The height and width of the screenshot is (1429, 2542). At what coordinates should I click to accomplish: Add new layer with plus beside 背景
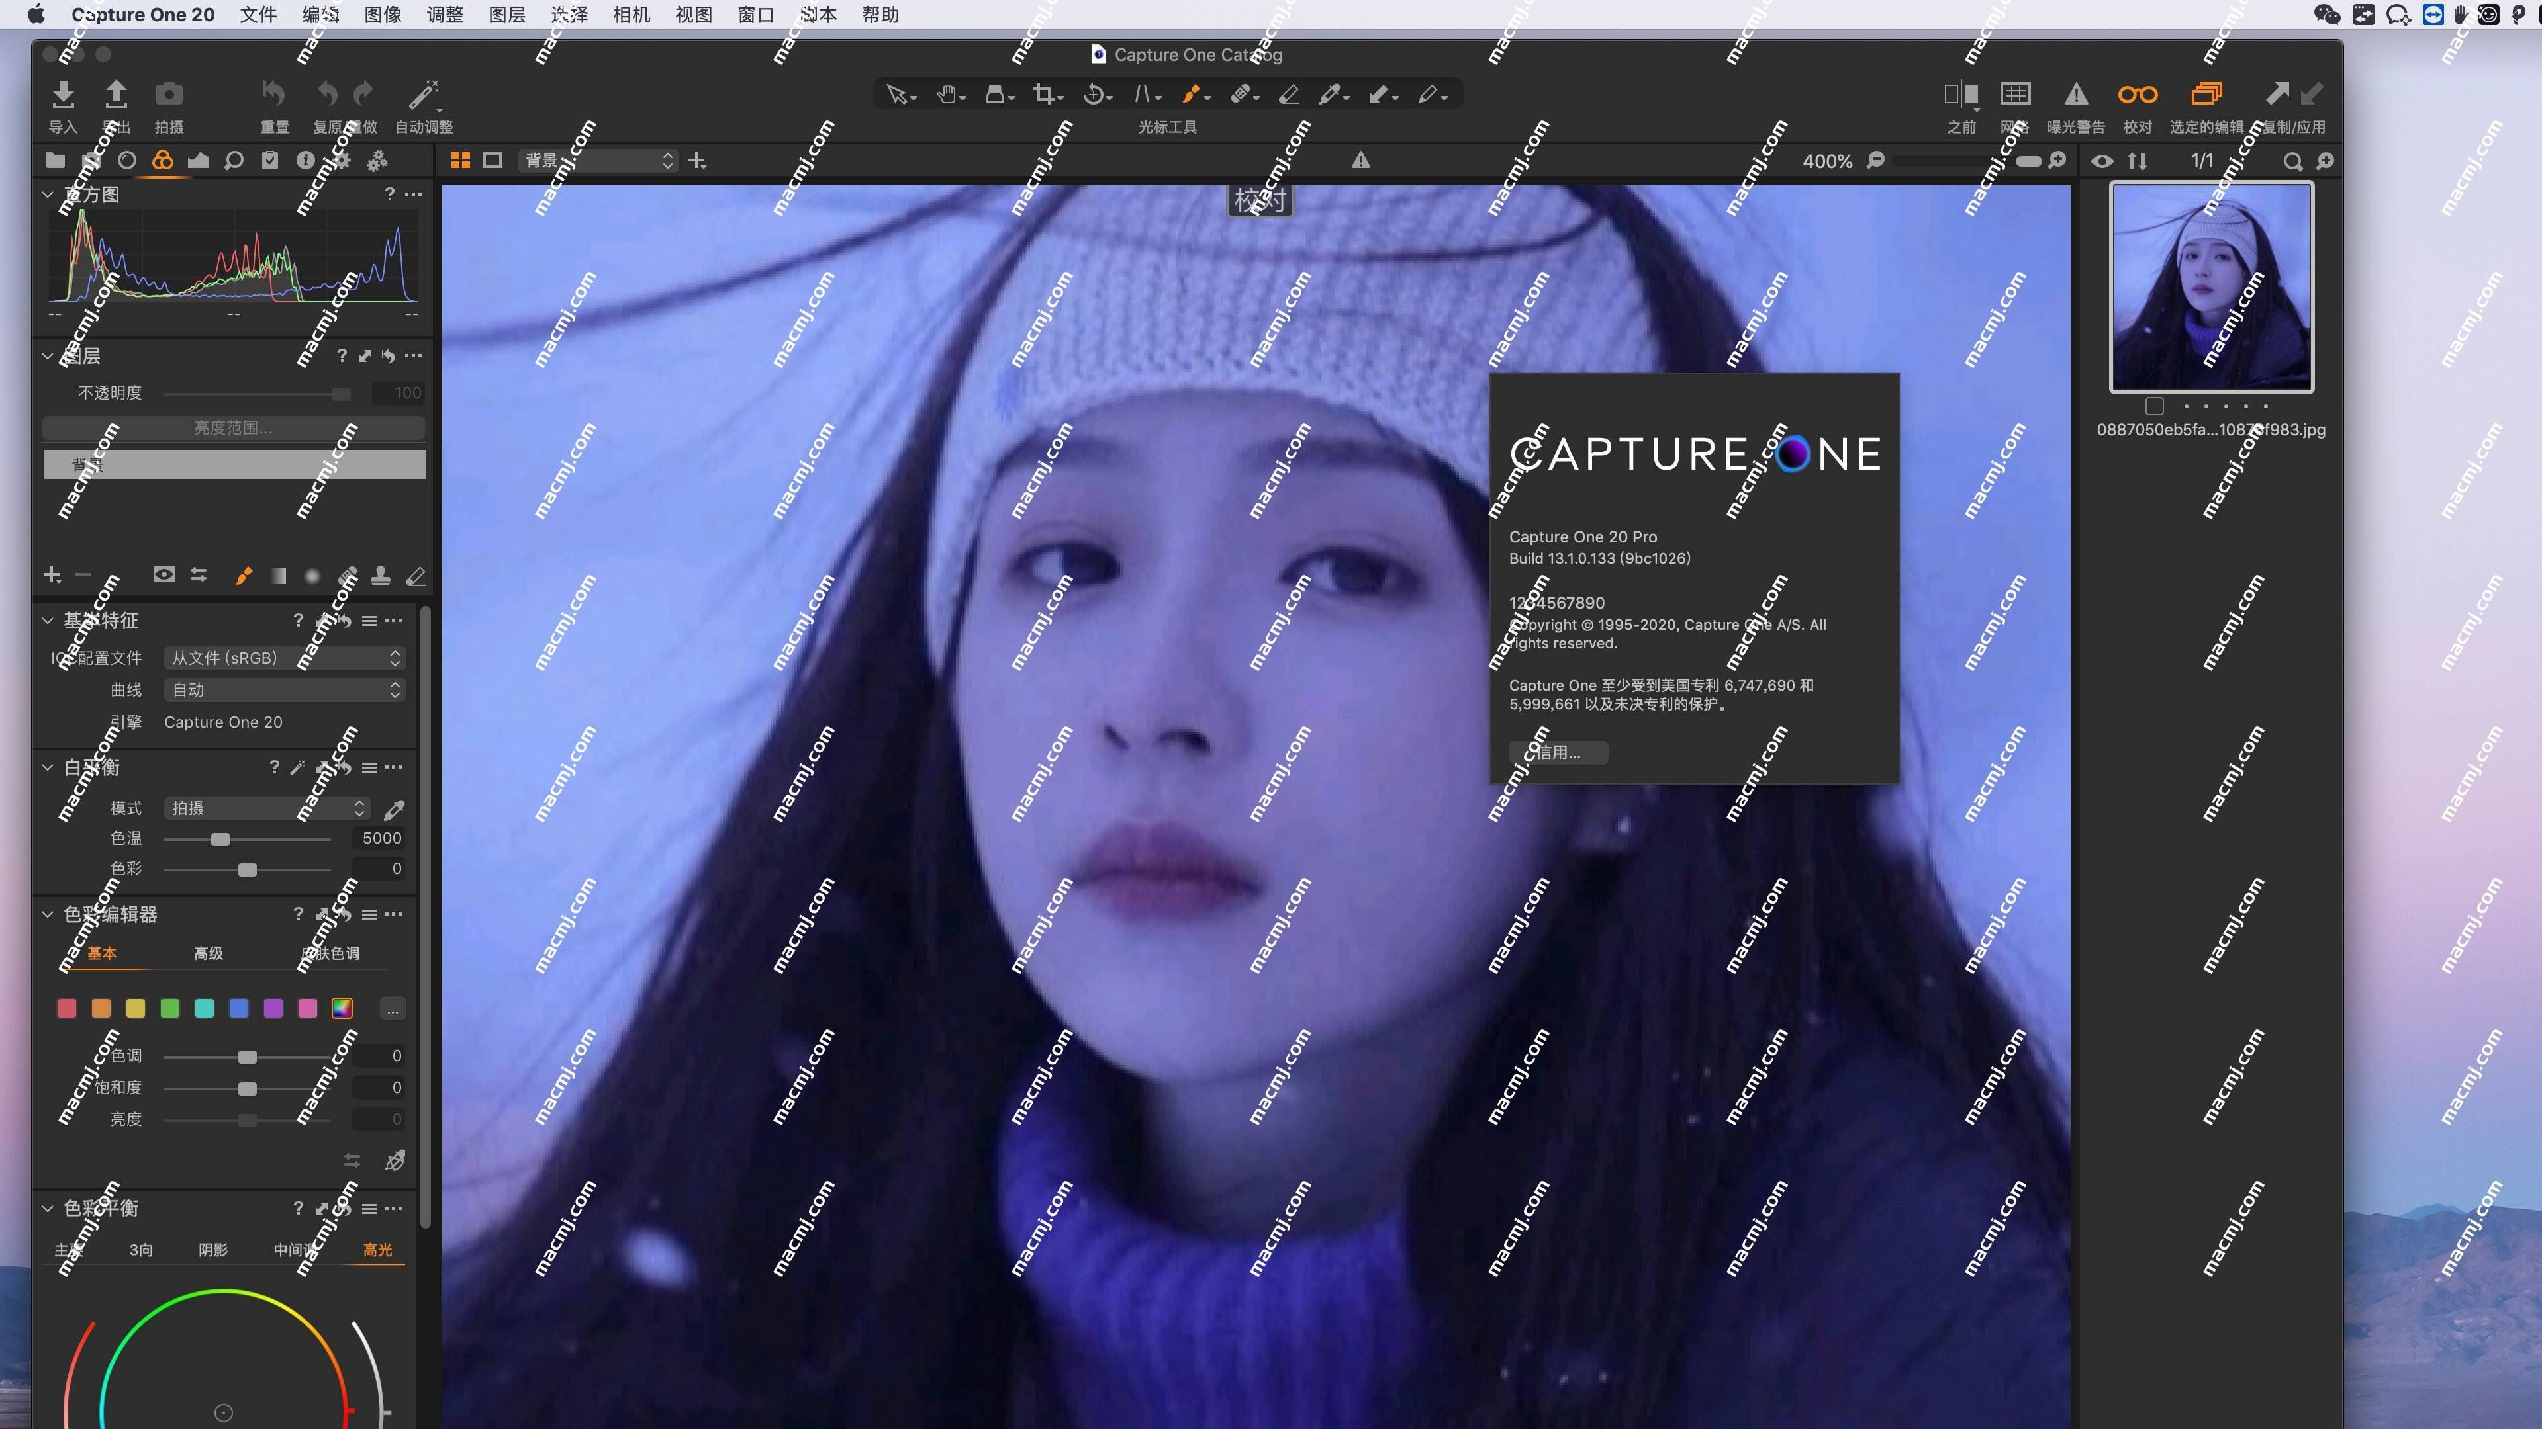[696, 161]
